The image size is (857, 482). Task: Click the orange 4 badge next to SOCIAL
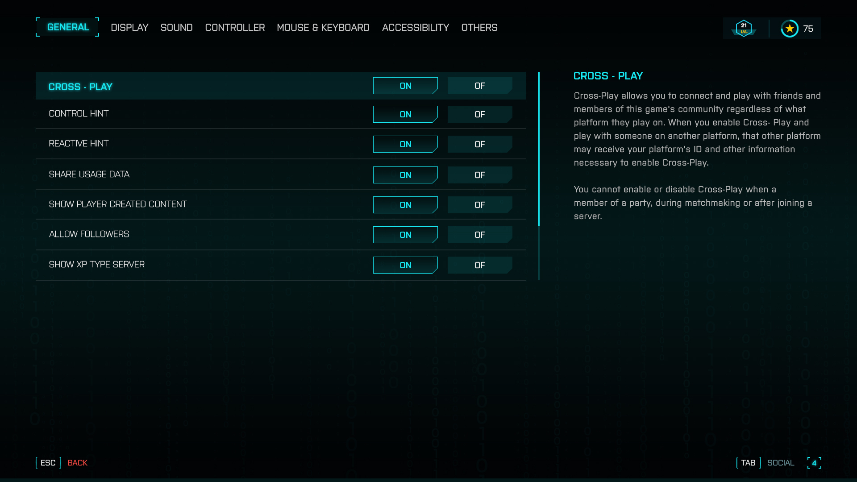tap(815, 463)
